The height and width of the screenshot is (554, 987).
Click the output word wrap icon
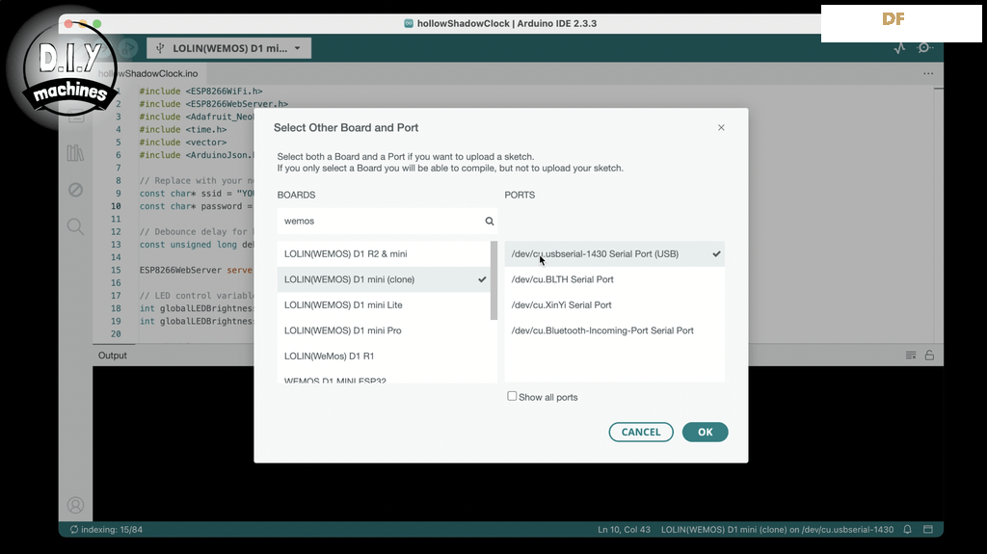(911, 356)
